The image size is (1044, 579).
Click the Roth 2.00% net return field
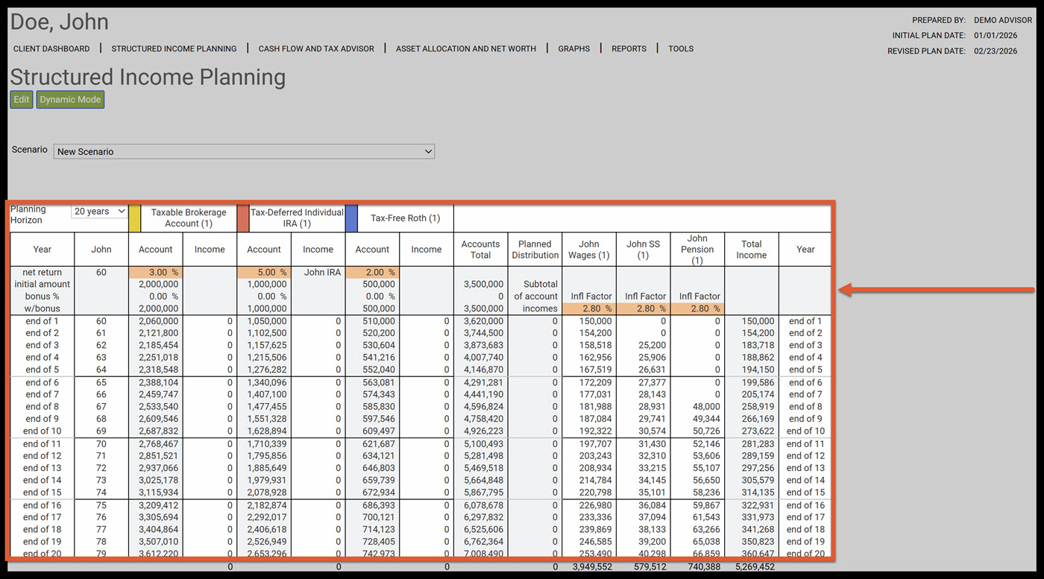[x=372, y=273]
